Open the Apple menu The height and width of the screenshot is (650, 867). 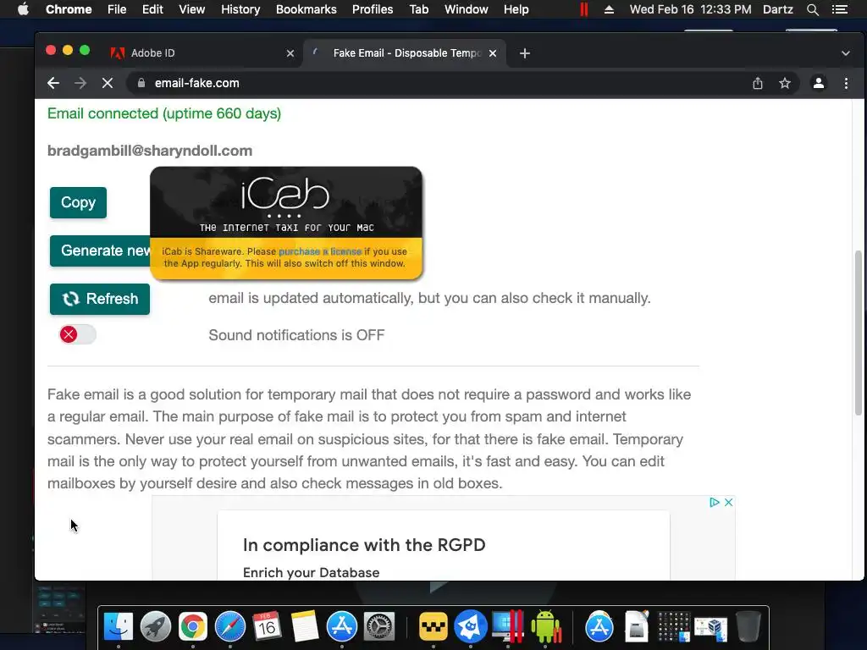(x=23, y=9)
